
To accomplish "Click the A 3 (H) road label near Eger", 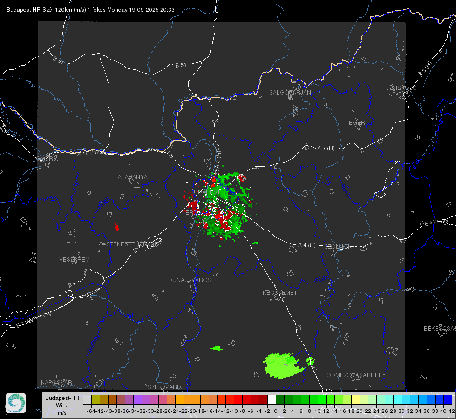I will point(326,148).
